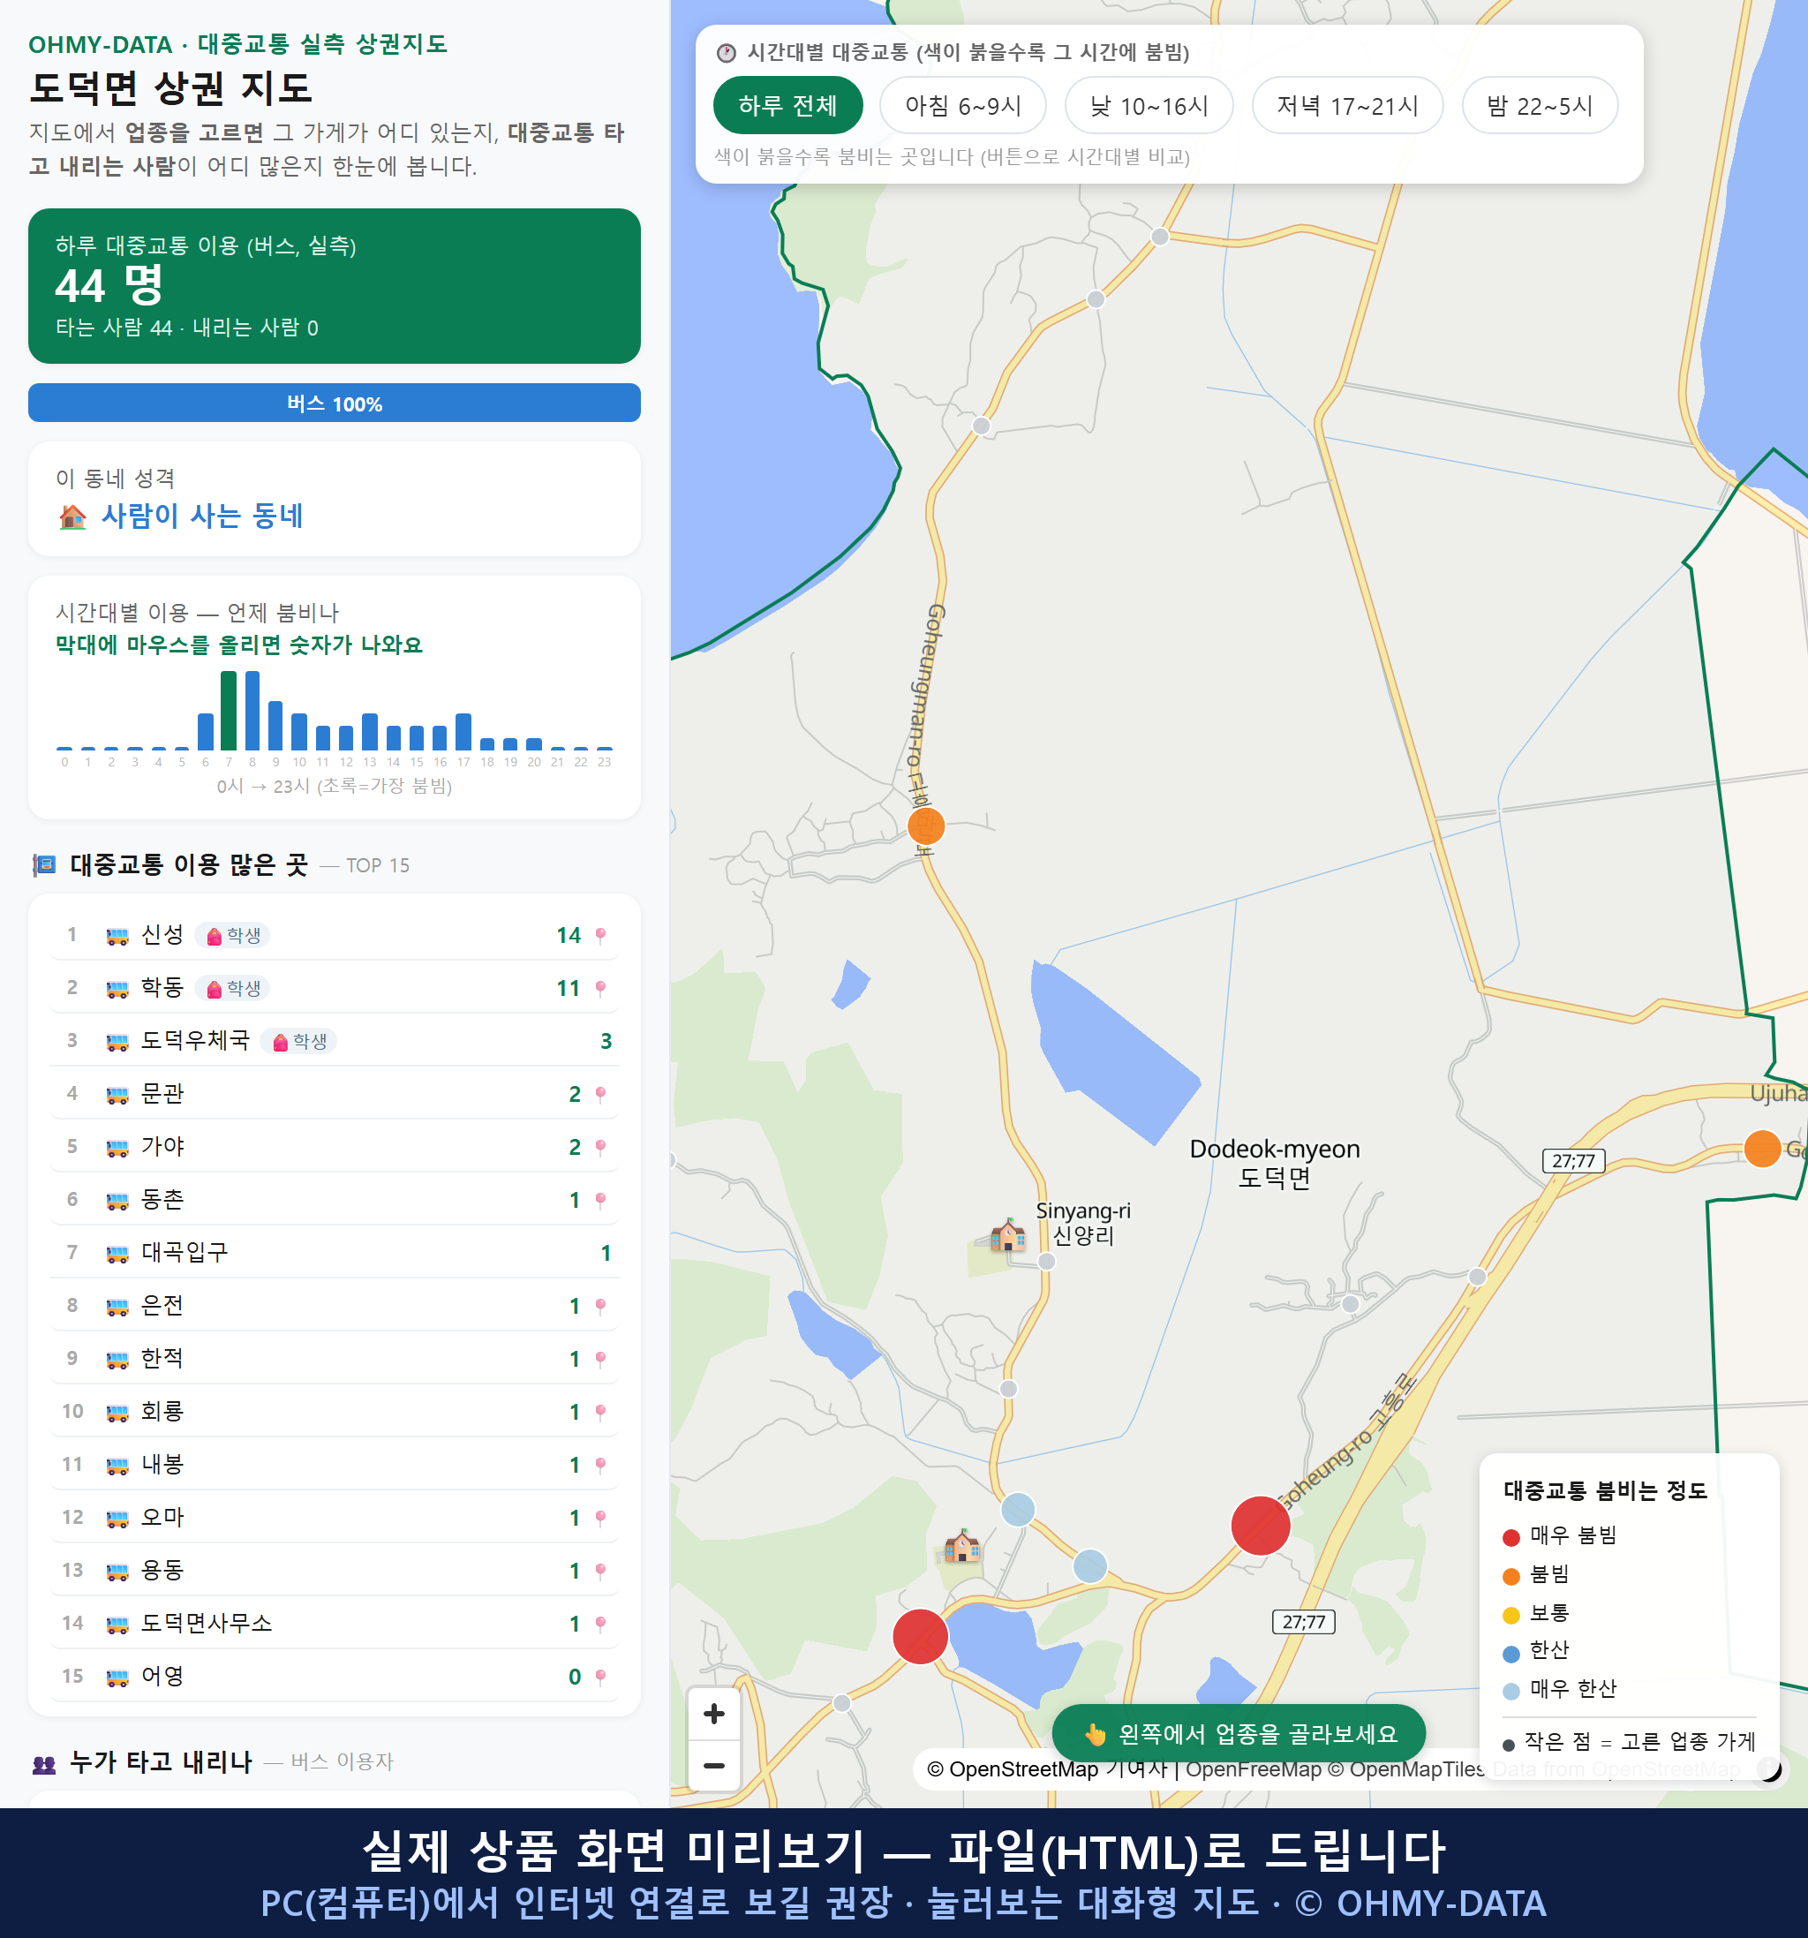This screenshot has height=1938, width=1808.
Task: Click the 사람이 사는 동네 neighborhood type text
Action: pyautogui.click(x=202, y=516)
